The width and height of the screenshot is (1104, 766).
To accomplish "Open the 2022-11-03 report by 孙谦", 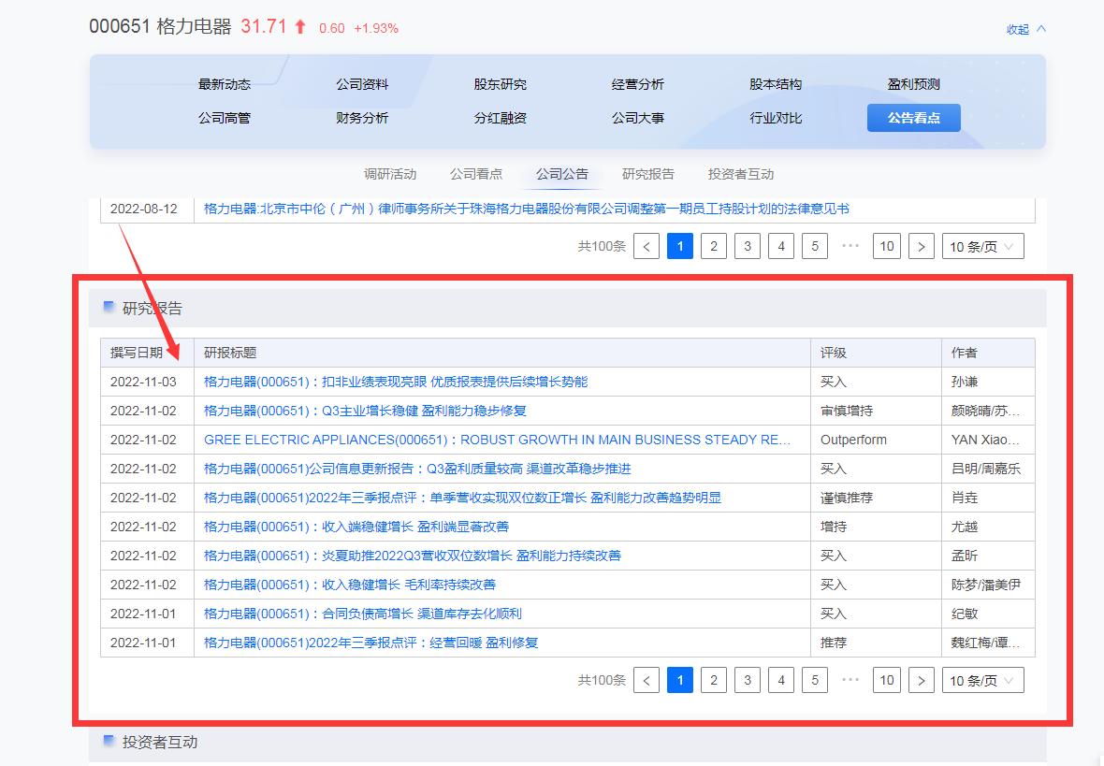I will pos(403,382).
